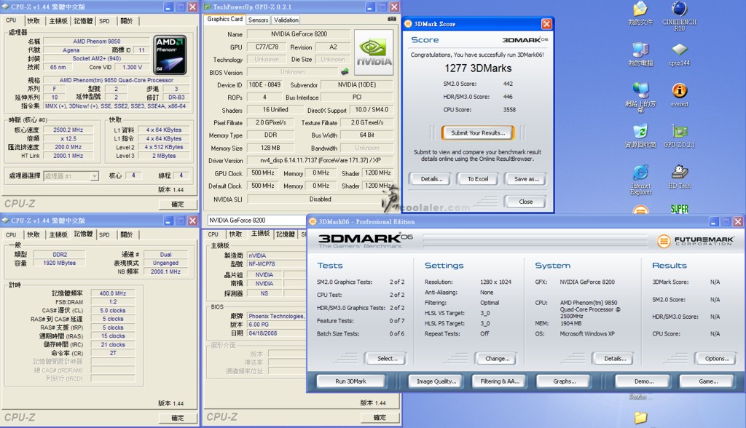Click Options button under Results
746x428 pixels.
[717, 359]
